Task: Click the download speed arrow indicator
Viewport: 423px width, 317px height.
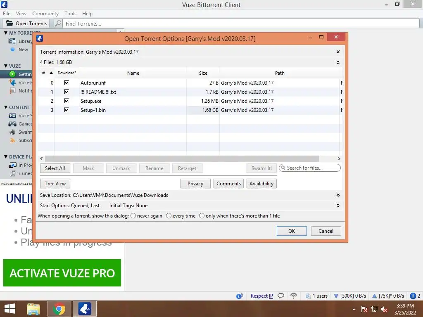Action: 336,296
